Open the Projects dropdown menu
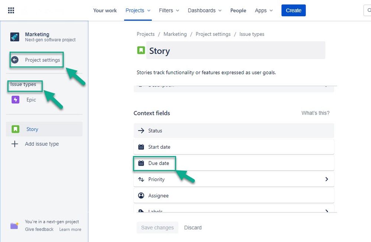This screenshot has height=242, width=371. pos(138,10)
